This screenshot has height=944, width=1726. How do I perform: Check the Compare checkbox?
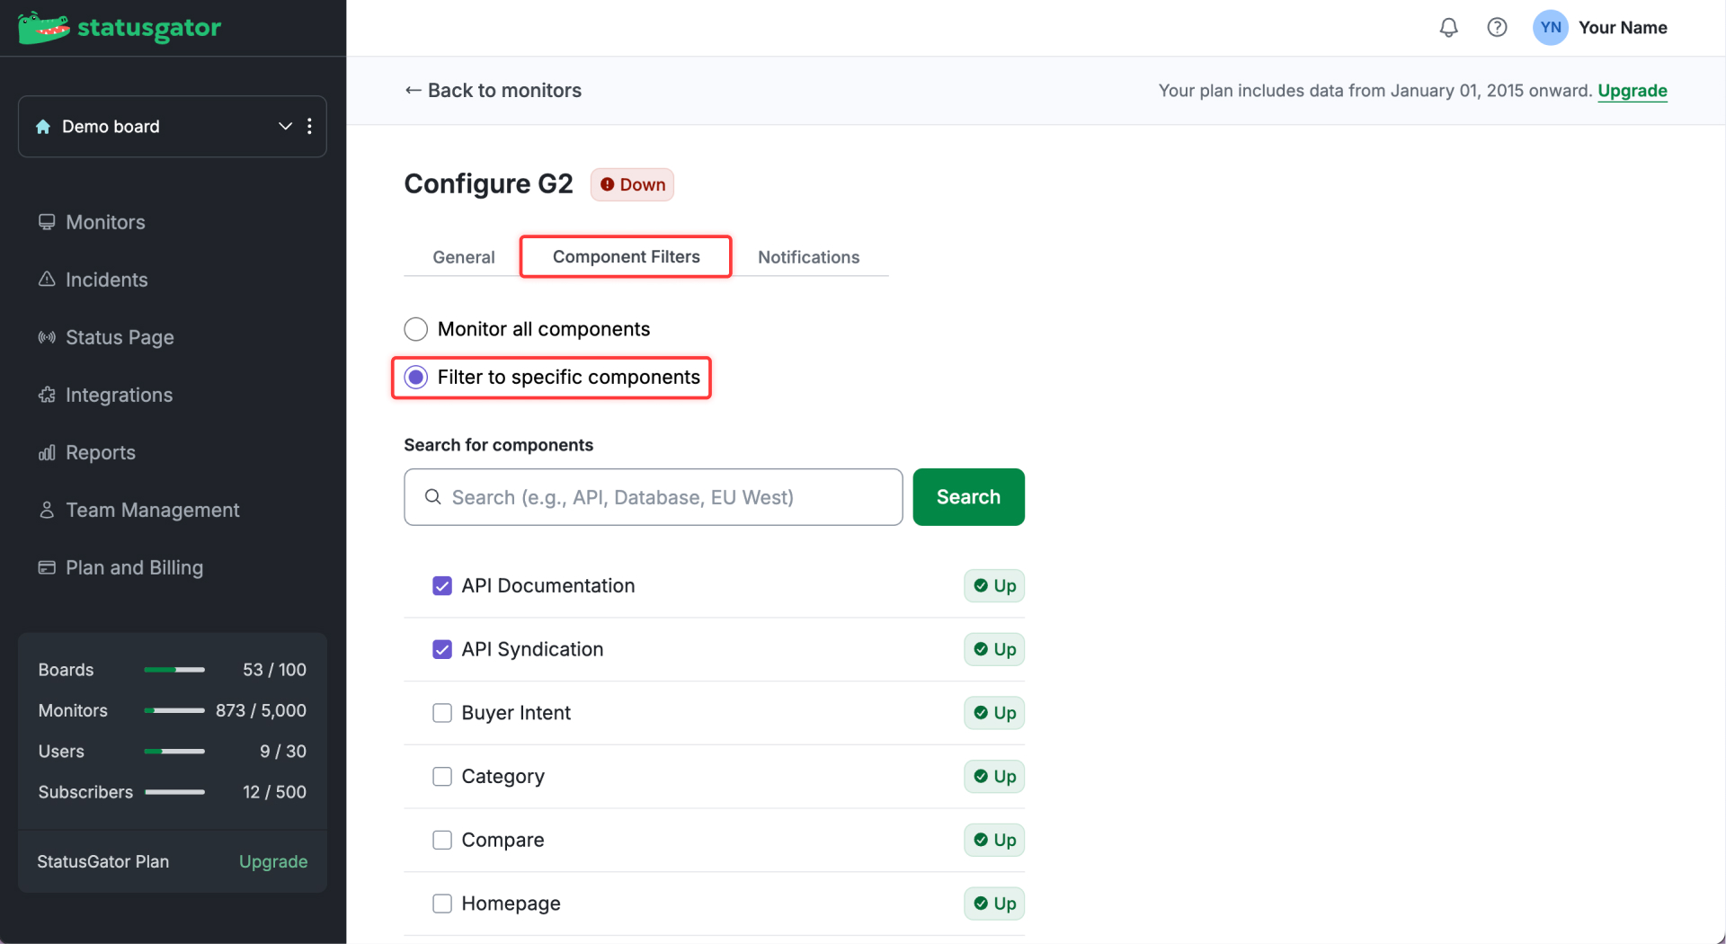click(x=442, y=840)
